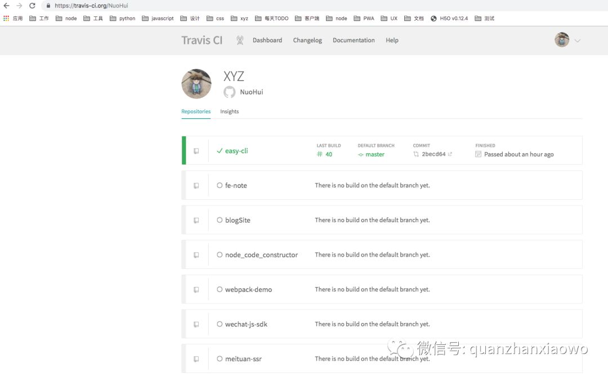
Task: Click 'Passed about an hour ago' text
Action: [x=519, y=154]
